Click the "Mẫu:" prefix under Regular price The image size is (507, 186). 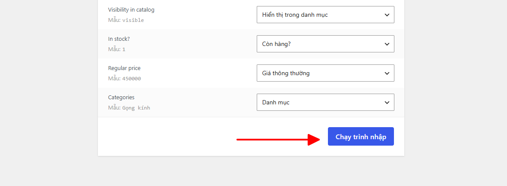114,79
